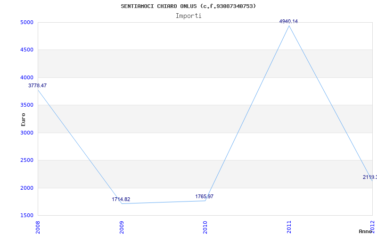Click the 1500 value on Euro axis
Screen dimensions: 377x236
(x=27, y=215)
